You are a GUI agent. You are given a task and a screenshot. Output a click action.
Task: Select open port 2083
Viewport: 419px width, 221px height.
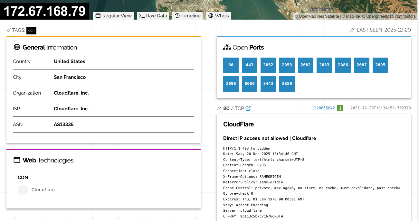pyautogui.click(x=324, y=65)
